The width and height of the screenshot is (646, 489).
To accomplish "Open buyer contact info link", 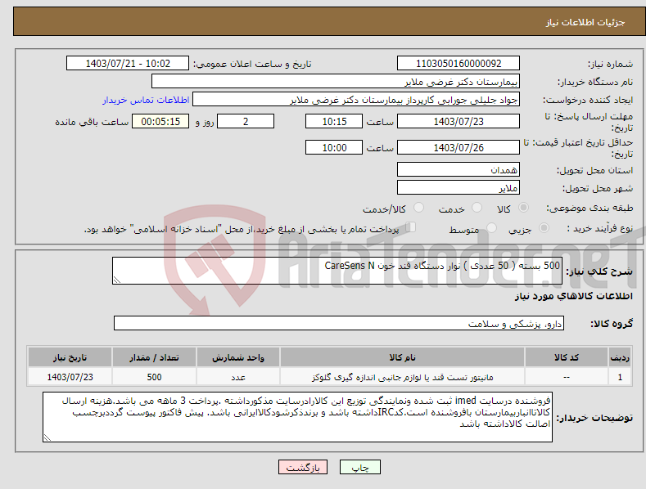I will (146, 100).
